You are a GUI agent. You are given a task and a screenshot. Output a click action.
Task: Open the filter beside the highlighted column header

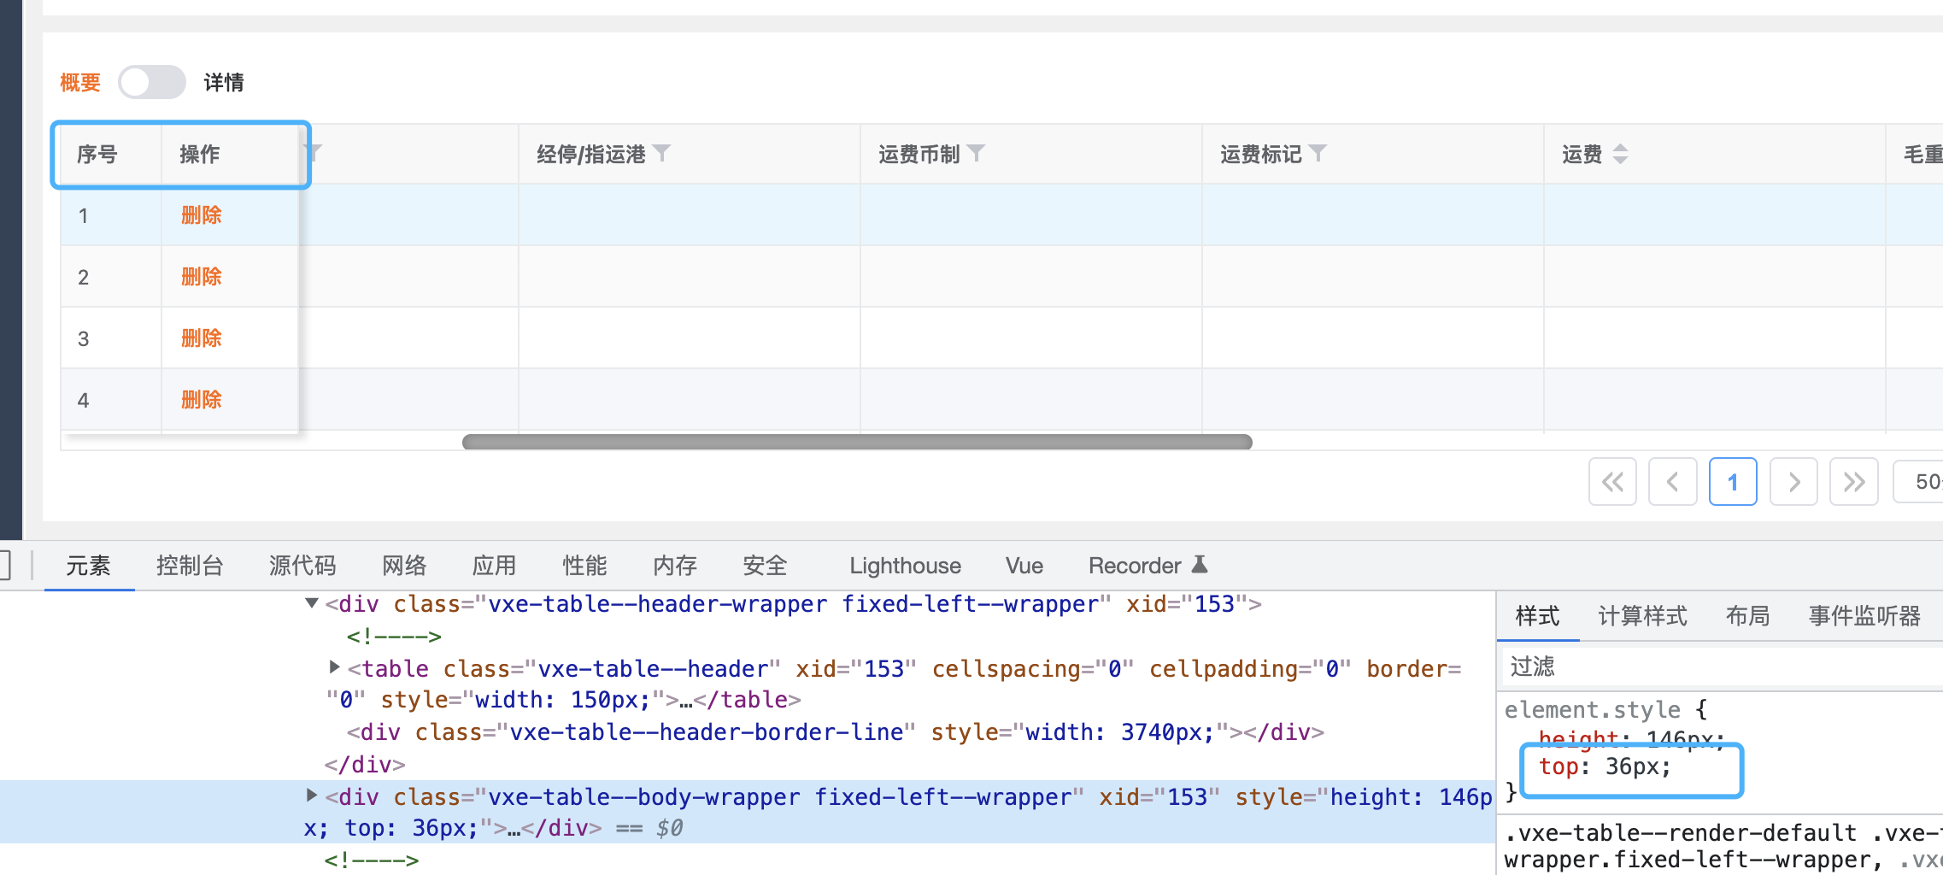tap(313, 151)
